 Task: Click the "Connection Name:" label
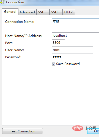point(20,22)
